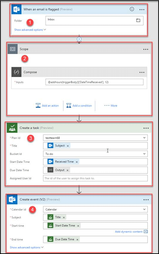Click the Start Date Time input field in task

coord(95,162)
